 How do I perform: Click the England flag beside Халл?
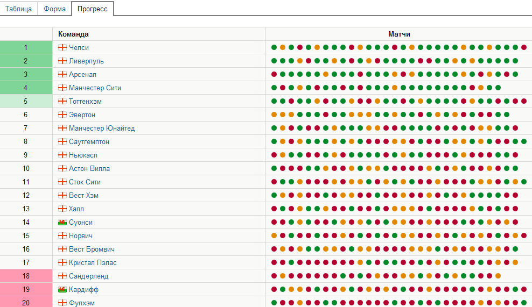point(62,209)
